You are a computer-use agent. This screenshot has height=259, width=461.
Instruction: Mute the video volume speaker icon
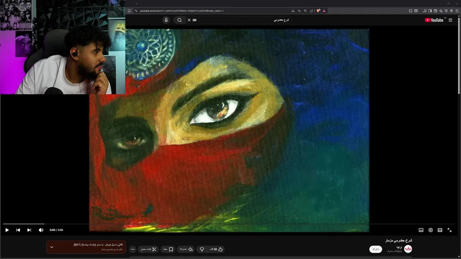pos(41,230)
